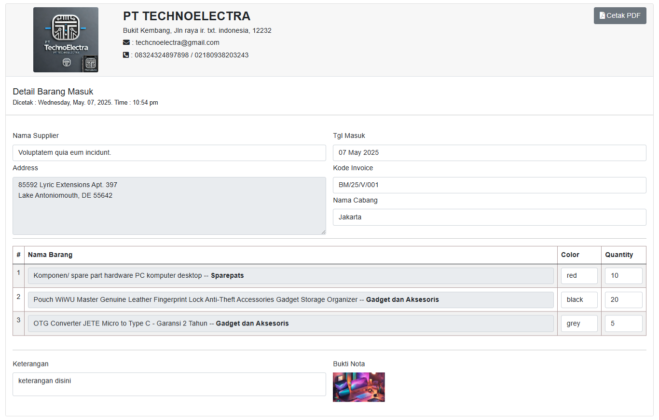Click the phone icon in header

coord(126,55)
